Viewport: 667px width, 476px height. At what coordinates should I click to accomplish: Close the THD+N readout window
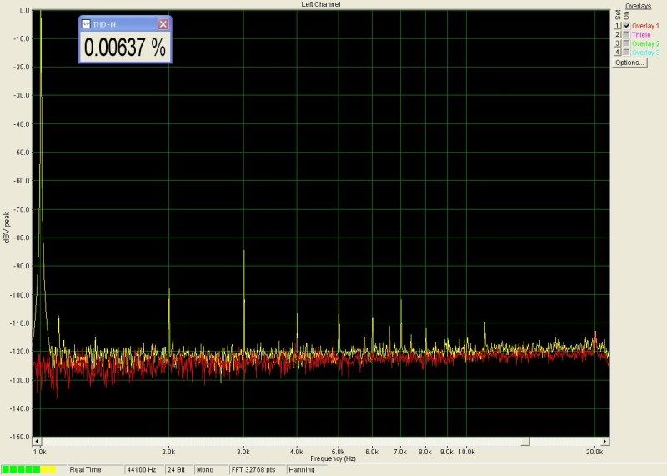click(x=163, y=24)
